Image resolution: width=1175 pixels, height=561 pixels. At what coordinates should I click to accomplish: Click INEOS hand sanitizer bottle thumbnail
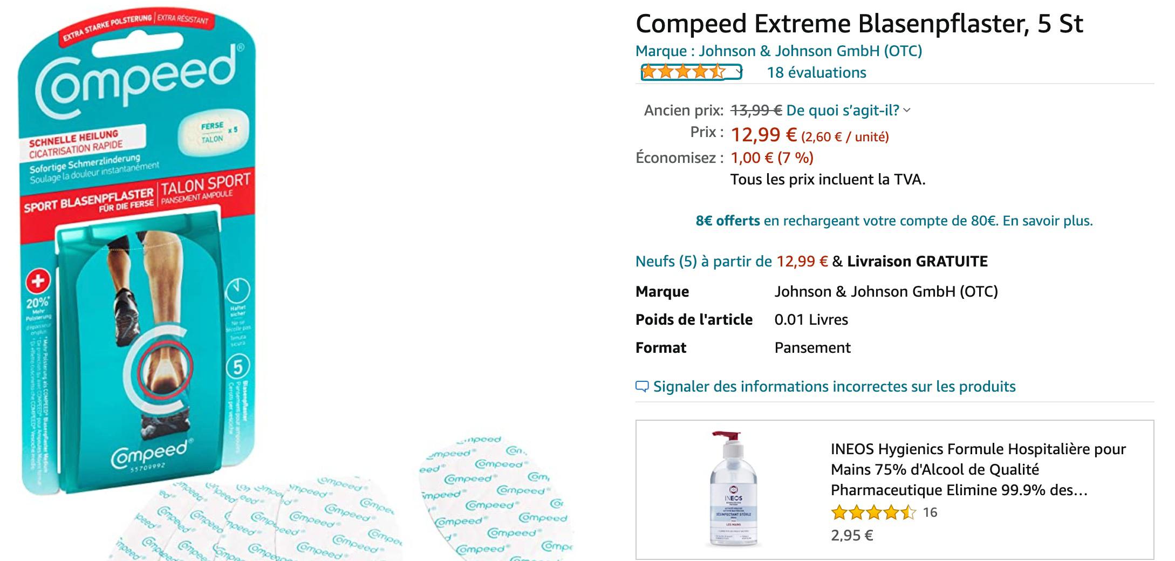[x=733, y=489]
